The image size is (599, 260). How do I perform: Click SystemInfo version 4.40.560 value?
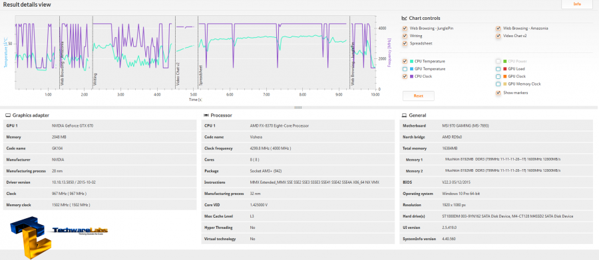[x=449, y=239]
